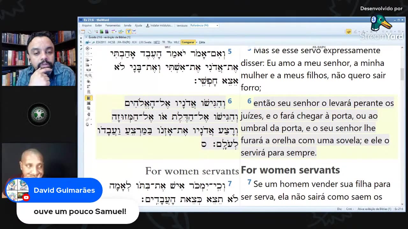
Task: Open the Ferramentas menu
Action: (113, 25)
